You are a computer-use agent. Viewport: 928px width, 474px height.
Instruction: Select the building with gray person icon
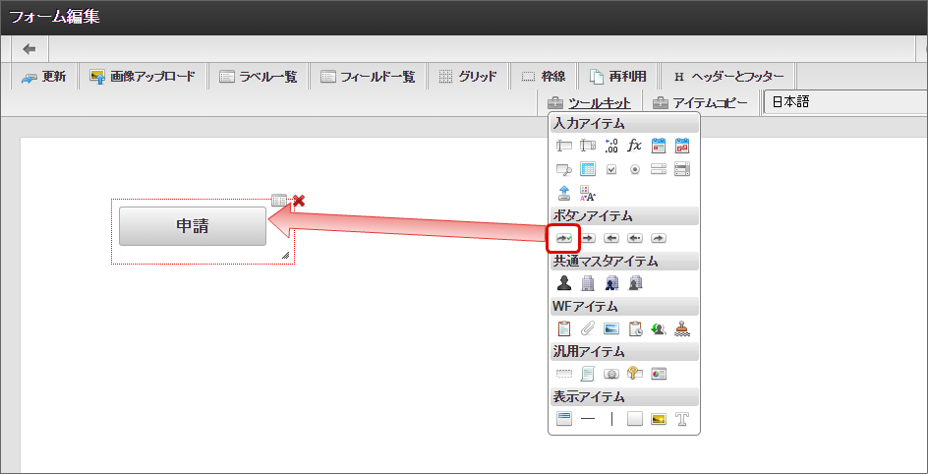(635, 283)
